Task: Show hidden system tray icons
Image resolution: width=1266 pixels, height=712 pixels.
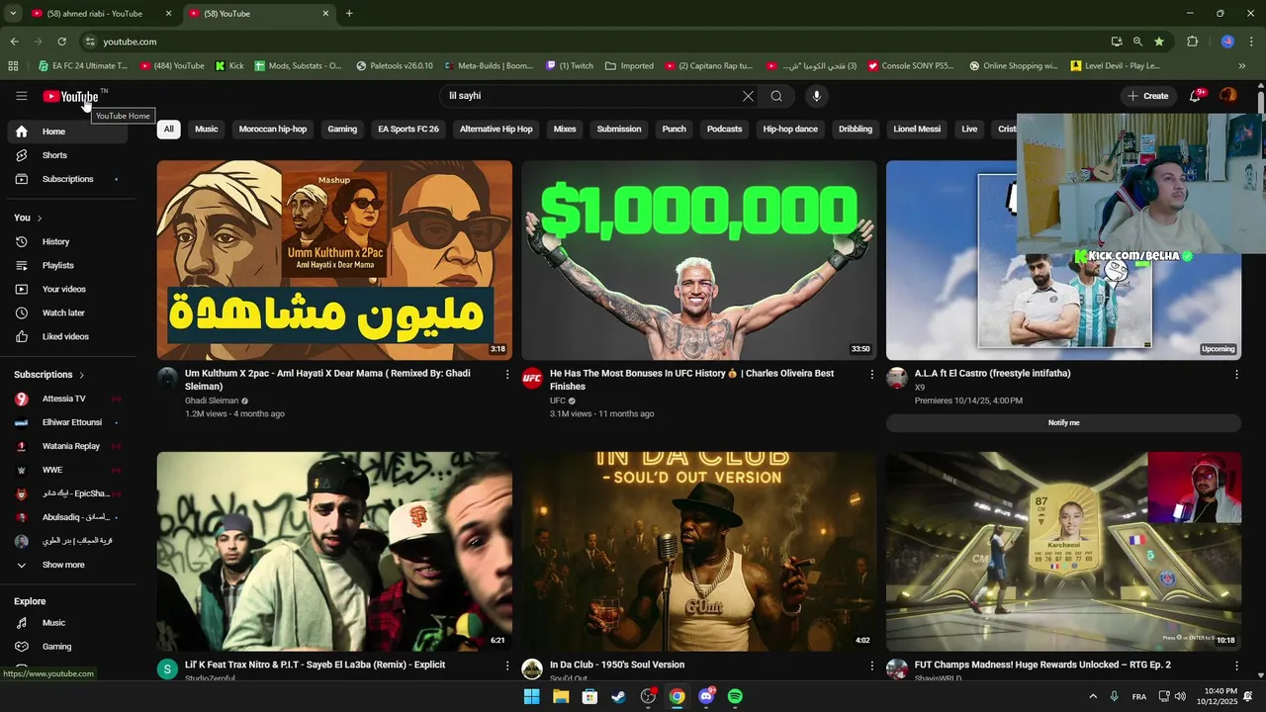Action: (1093, 696)
